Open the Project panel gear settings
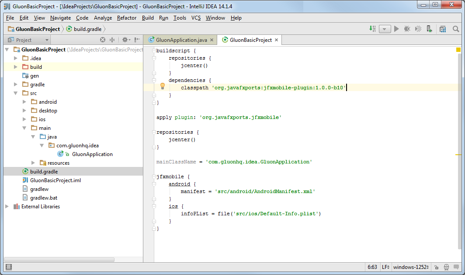This screenshot has width=465, height=275. click(x=126, y=40)
